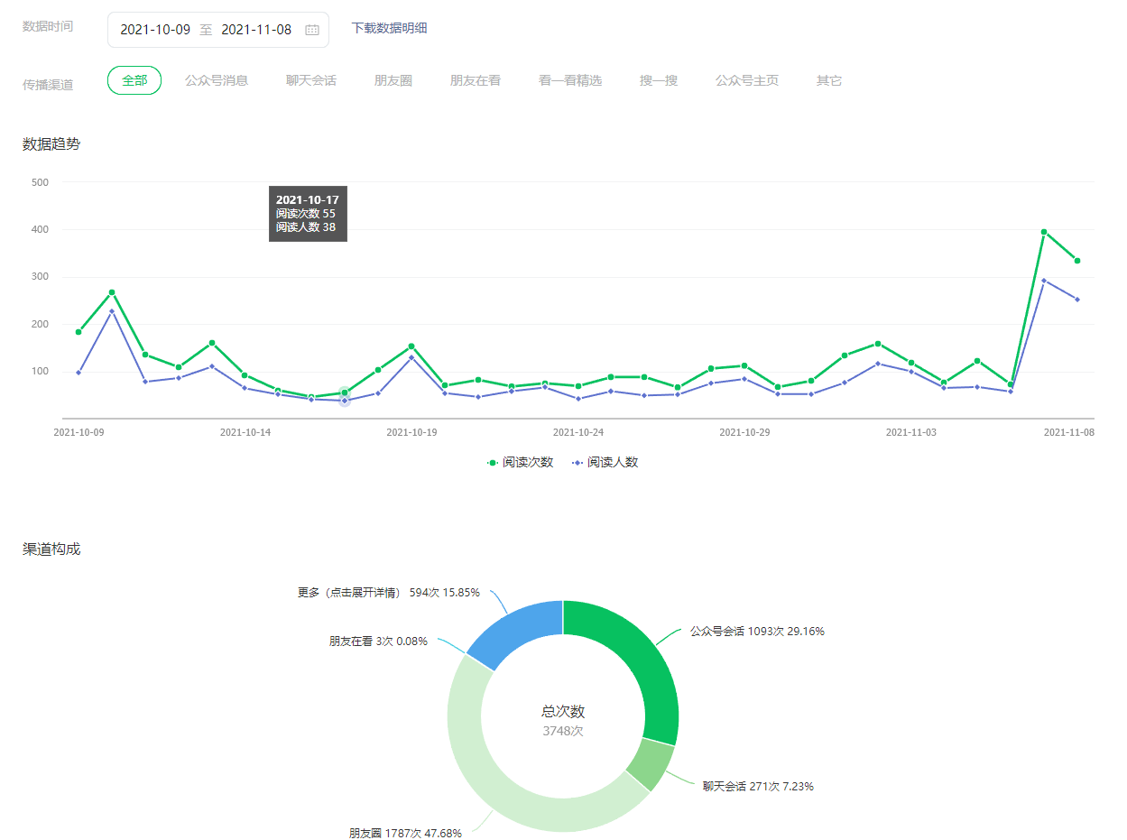Select the 朋友圈 channel tab
The height and width of the screenshot is (840, 1127).
(393, 80)
